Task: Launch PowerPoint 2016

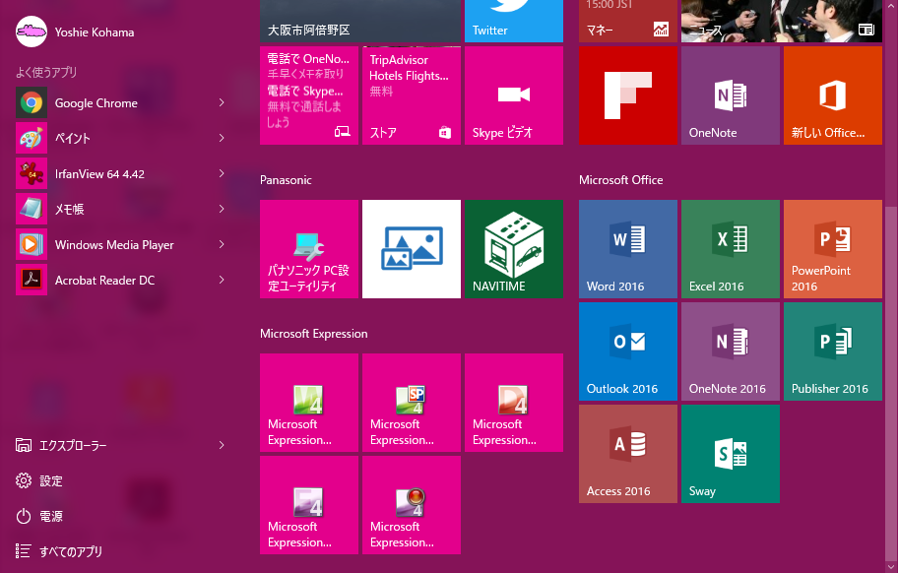Action: tap(833, 249)
